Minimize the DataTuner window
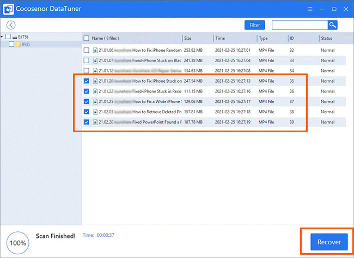 [322, 9]
